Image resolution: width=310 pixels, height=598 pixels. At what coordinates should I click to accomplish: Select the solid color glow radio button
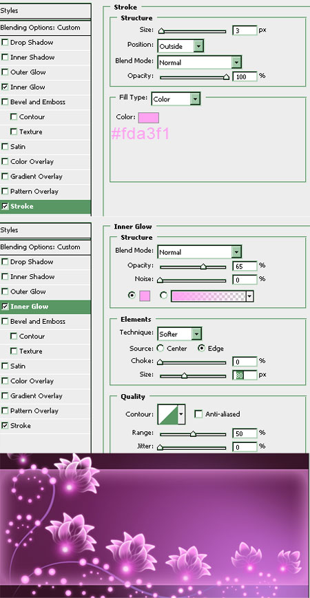(x=132, y=295)
